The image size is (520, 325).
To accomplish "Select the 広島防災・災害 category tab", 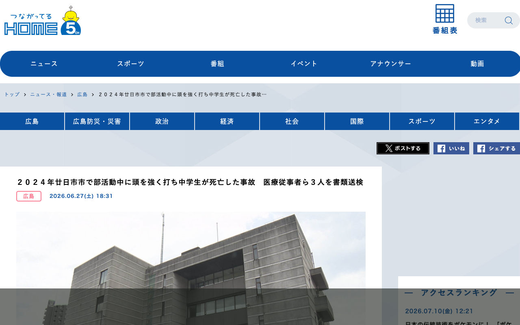I will (x=97, y=121).
